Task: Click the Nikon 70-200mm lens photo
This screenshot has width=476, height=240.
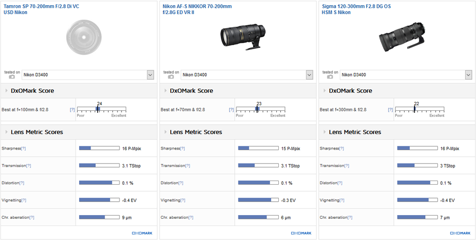Action: 243,37
